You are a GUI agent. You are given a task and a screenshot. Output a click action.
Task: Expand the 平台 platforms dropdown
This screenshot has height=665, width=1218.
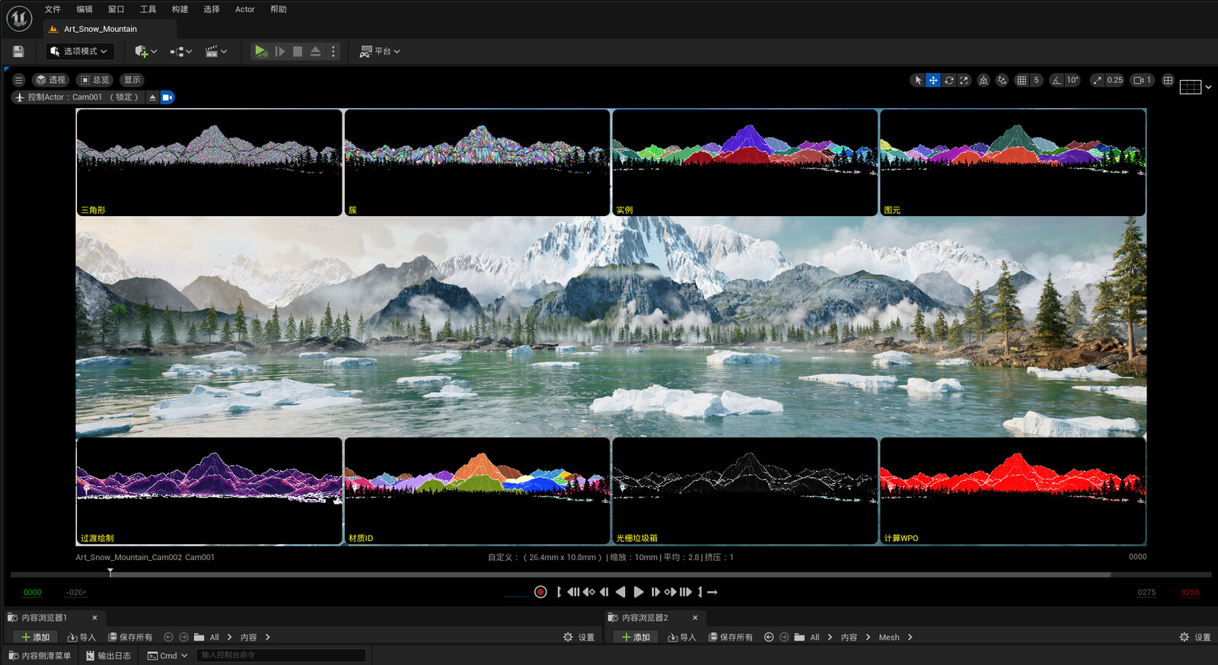click(380, 51)
